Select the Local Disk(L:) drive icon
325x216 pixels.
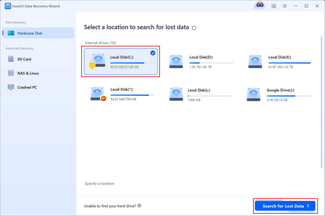176,94
